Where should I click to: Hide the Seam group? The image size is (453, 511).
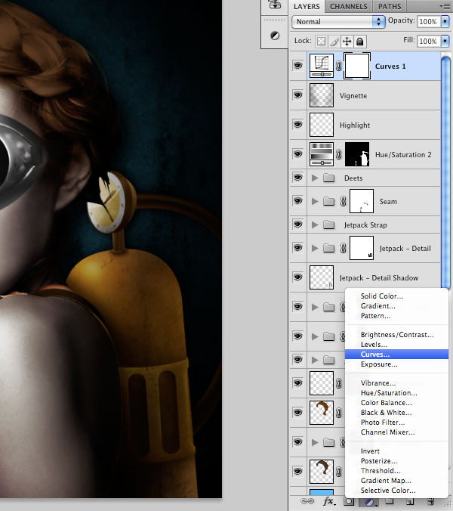click(297, 201)
